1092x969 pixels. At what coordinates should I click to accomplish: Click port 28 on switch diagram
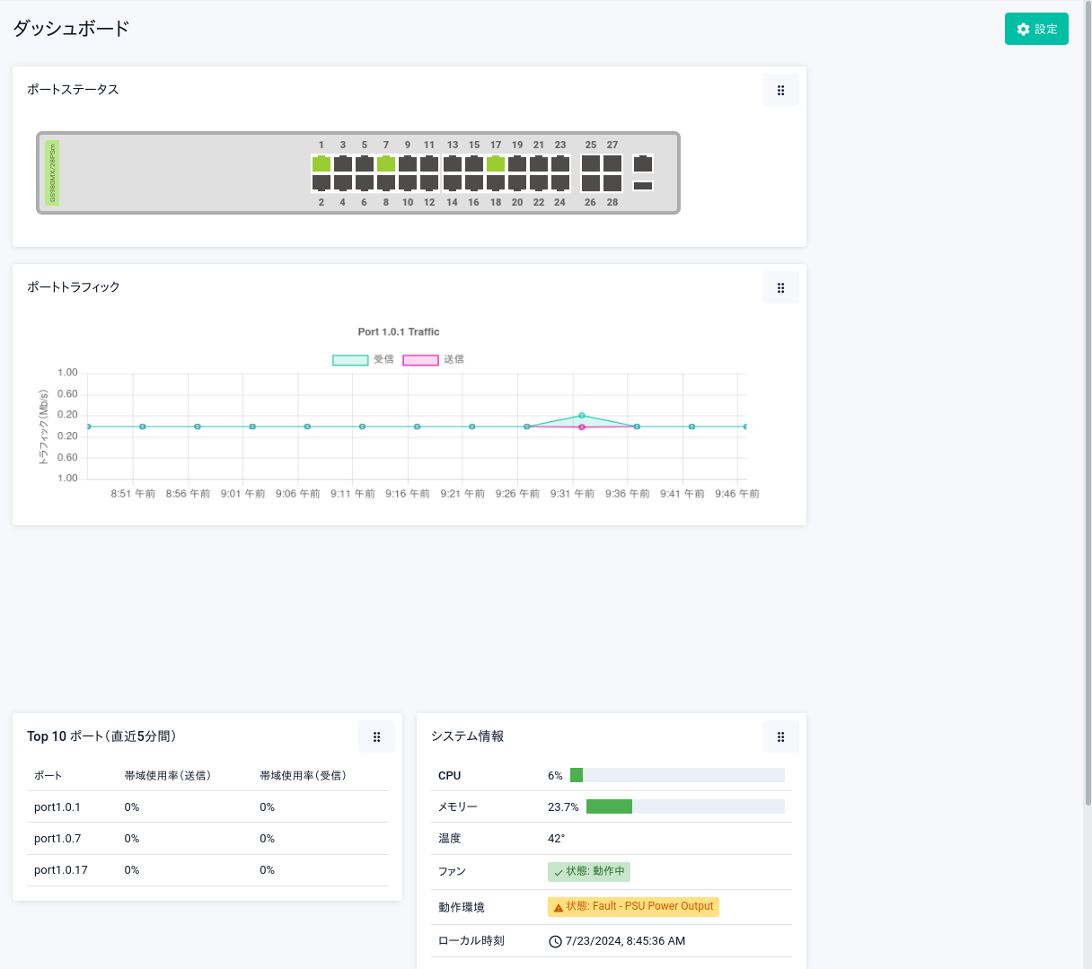612,182
